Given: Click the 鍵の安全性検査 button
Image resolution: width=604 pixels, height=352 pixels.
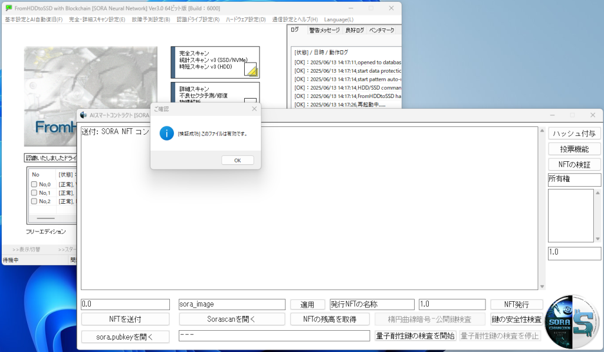Looking at the screenshot, I should coord(517,320).
